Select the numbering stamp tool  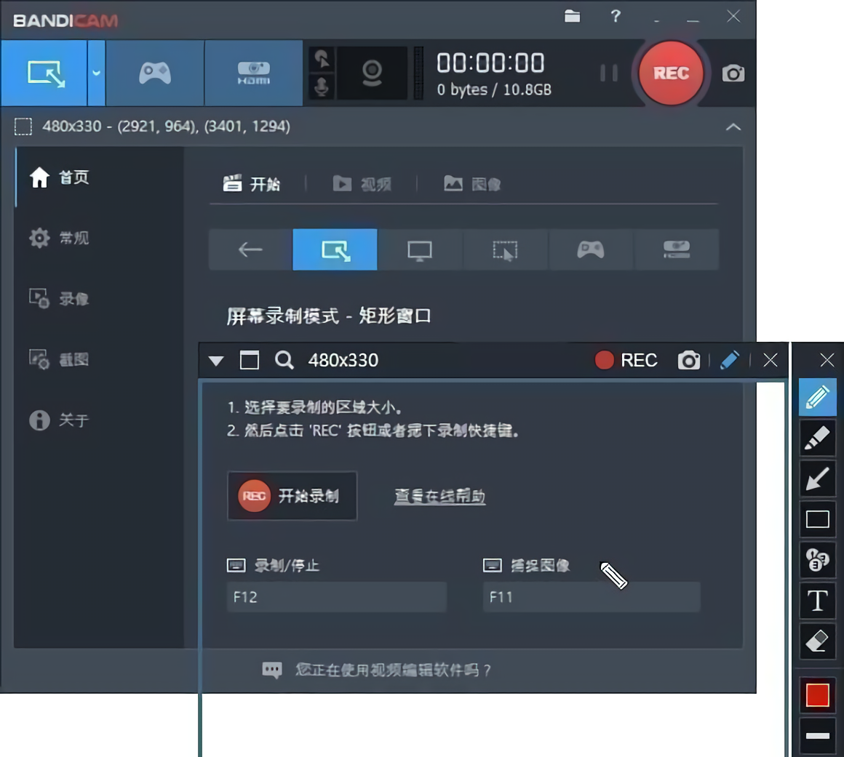817,559
